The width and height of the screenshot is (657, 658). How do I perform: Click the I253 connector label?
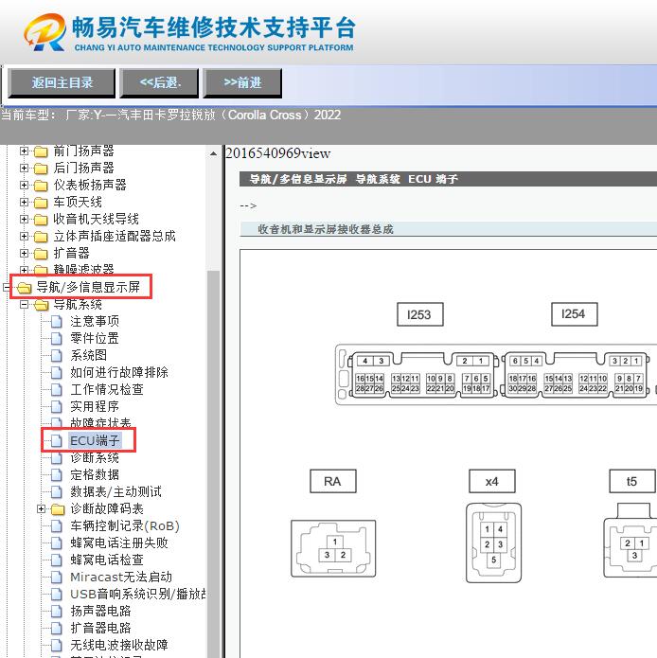[x=420, y=314]
